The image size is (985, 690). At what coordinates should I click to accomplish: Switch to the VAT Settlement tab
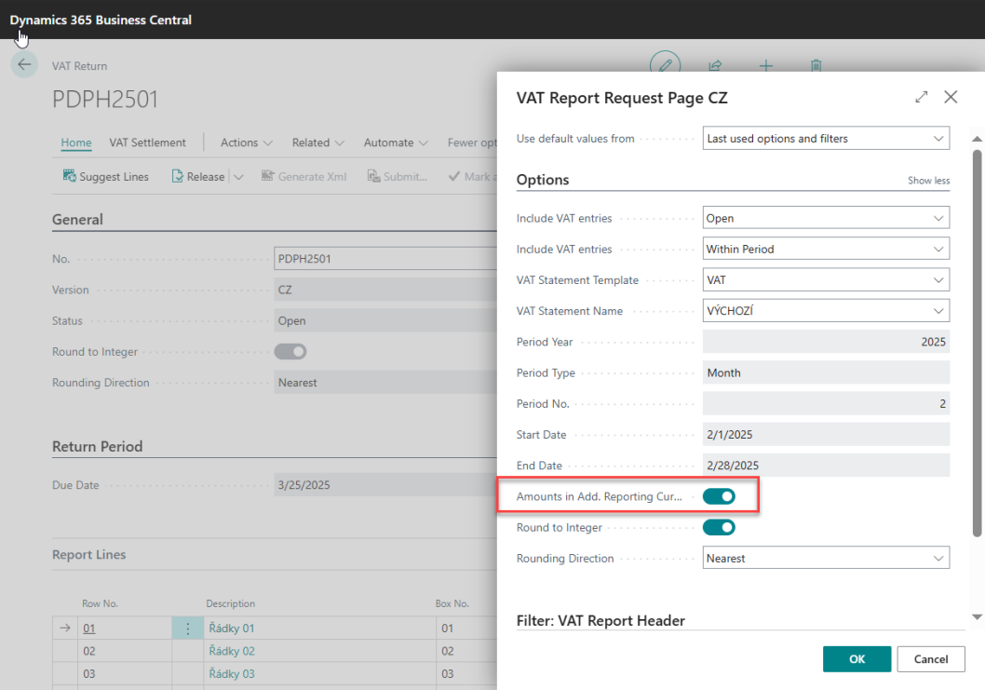click(x=147, y=142)
